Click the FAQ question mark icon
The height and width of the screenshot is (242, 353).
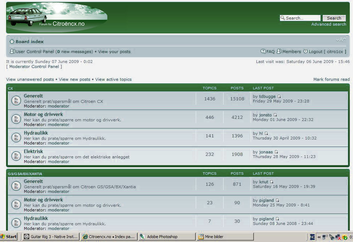(x=263, y=51)
